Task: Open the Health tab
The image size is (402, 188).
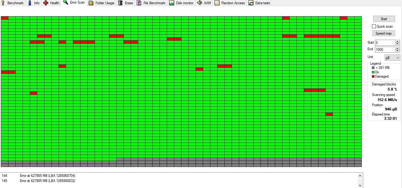Action: (x=51, y=3)
